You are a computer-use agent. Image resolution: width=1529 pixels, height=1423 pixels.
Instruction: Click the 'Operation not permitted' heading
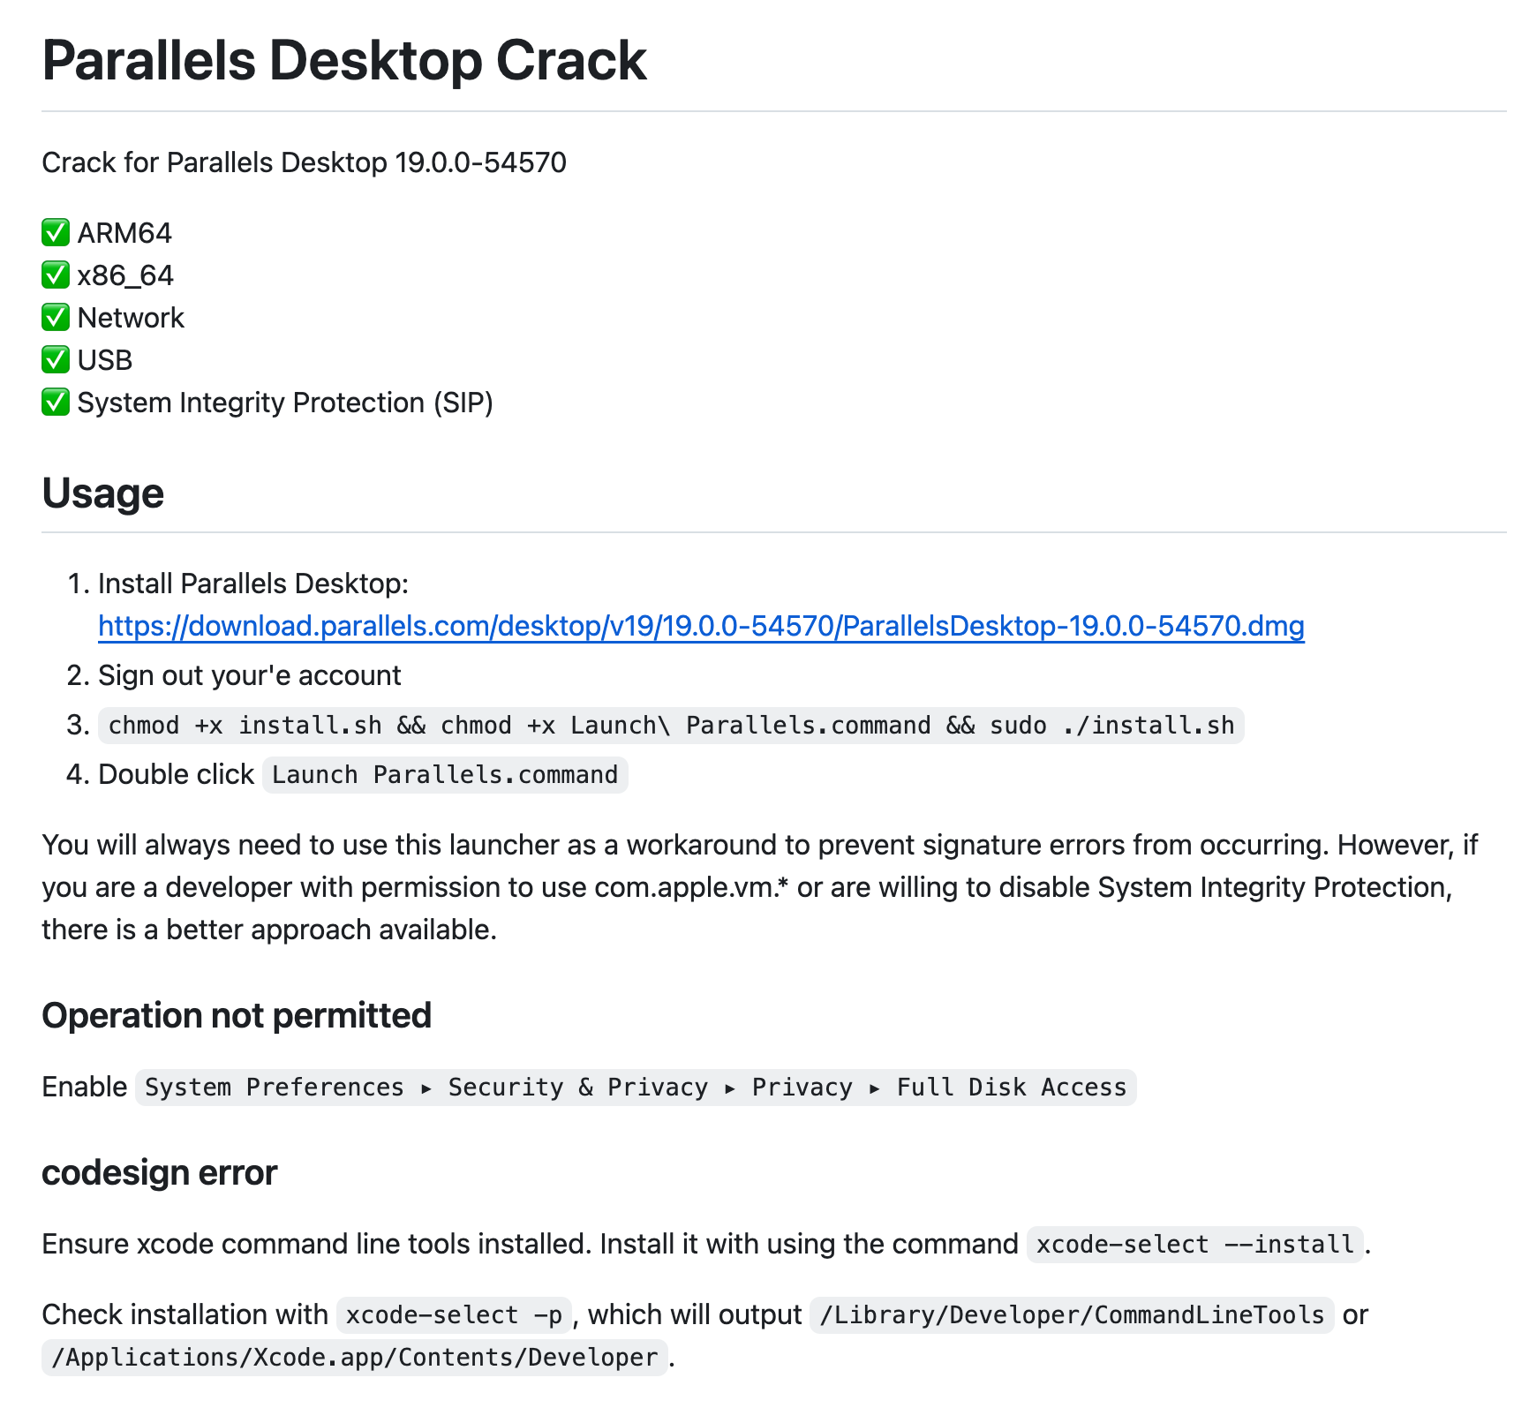click(x=237, y=1015)
